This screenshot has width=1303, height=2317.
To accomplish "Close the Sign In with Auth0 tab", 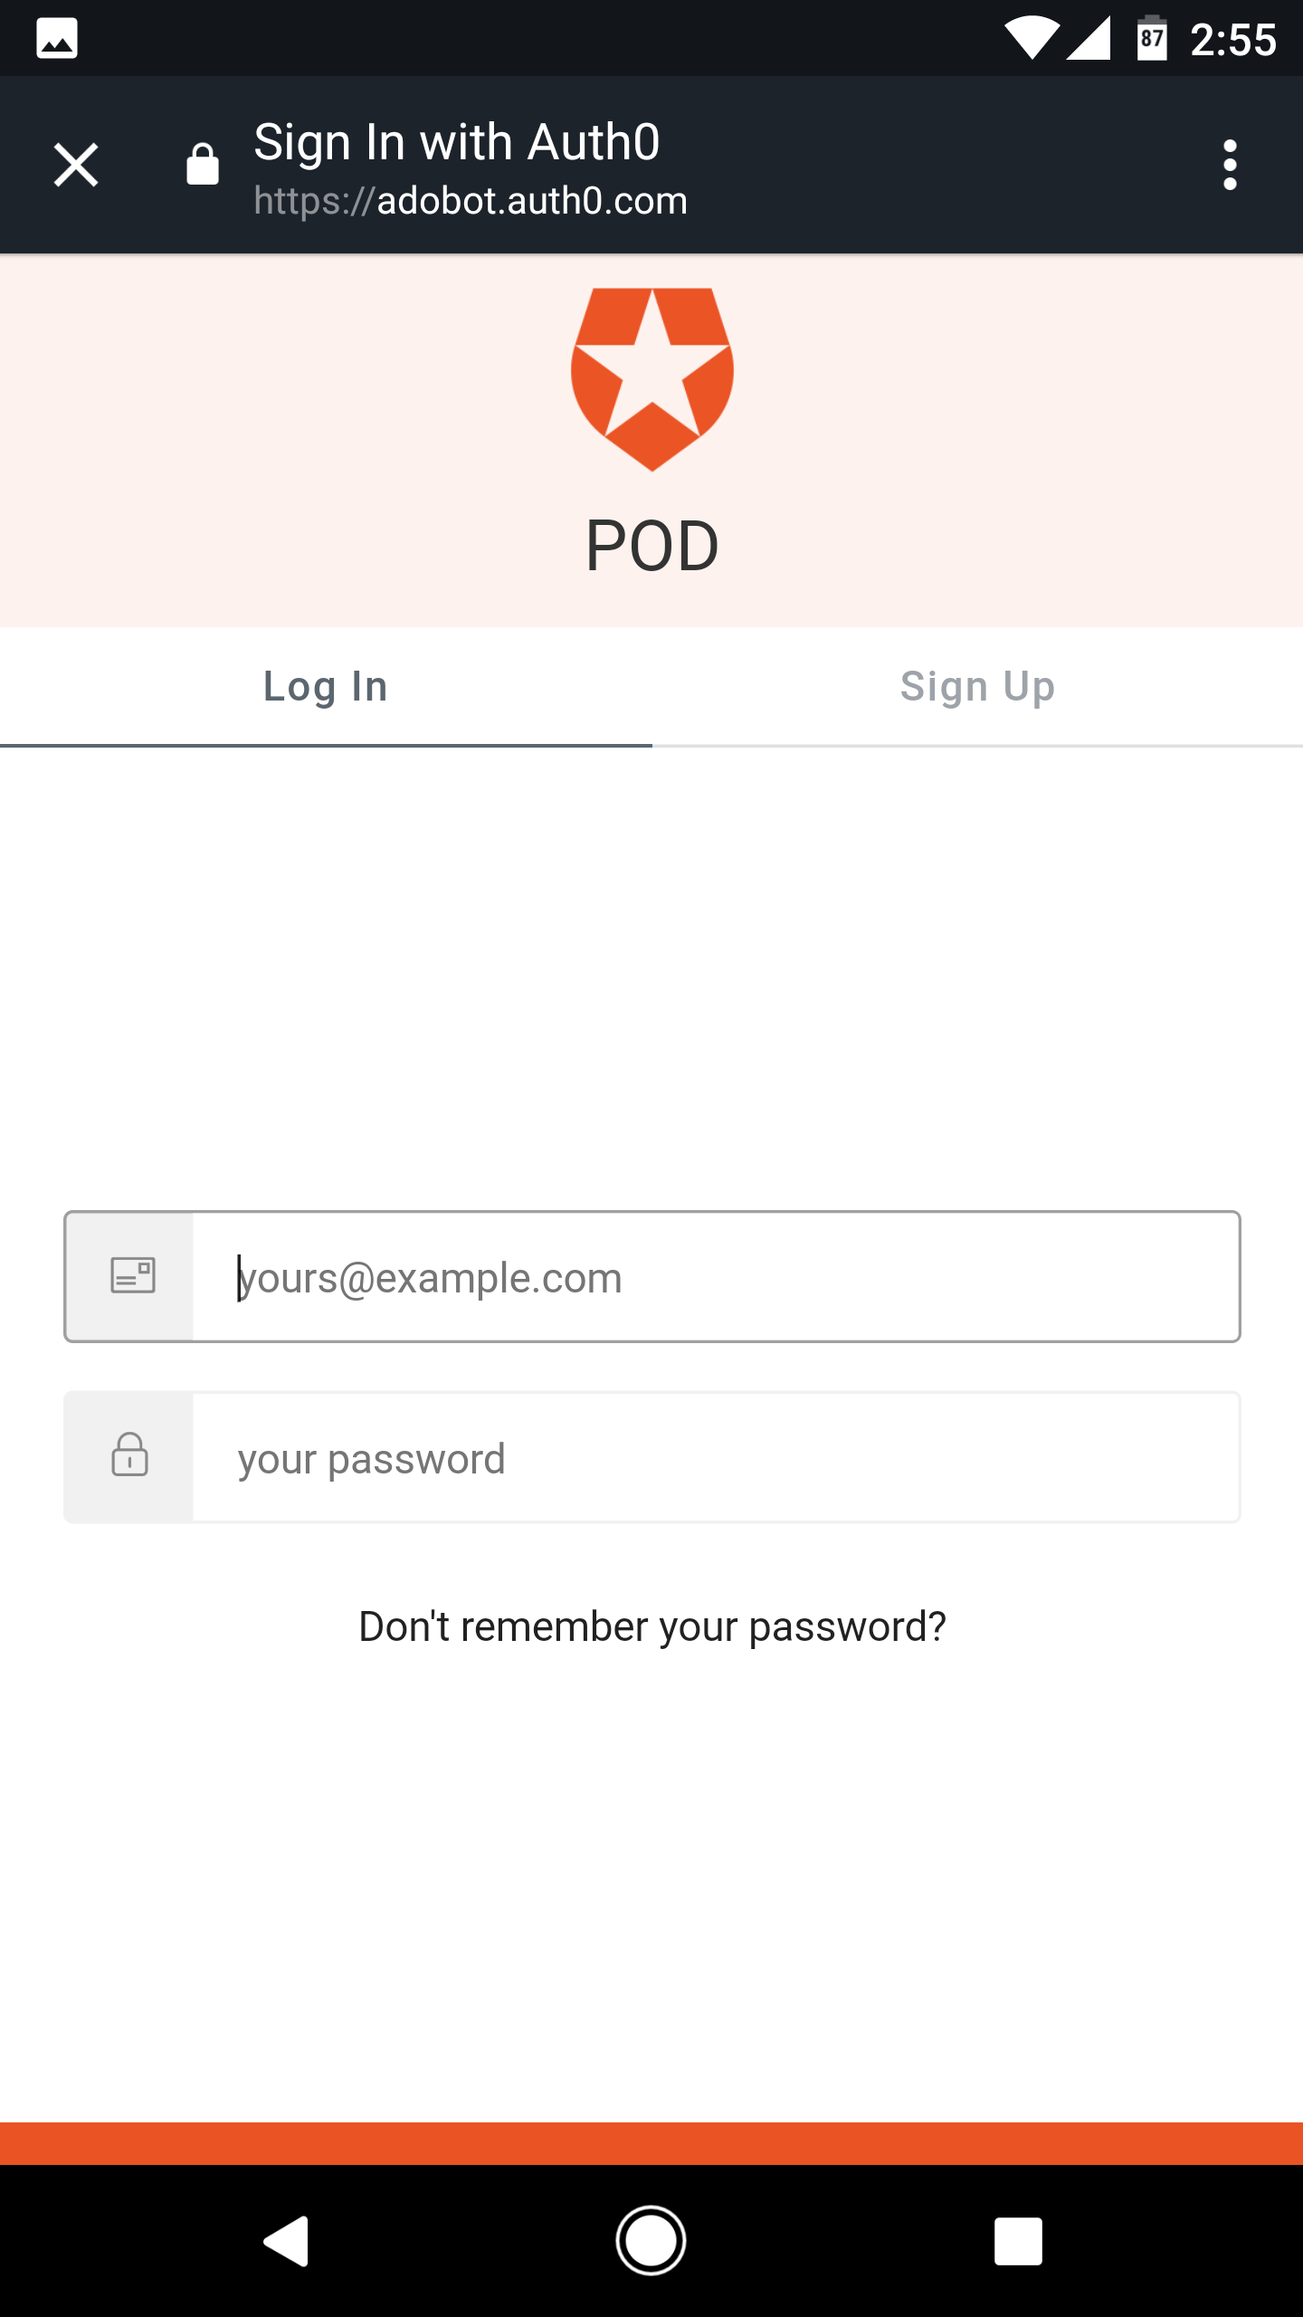I will tap(76, 165).
